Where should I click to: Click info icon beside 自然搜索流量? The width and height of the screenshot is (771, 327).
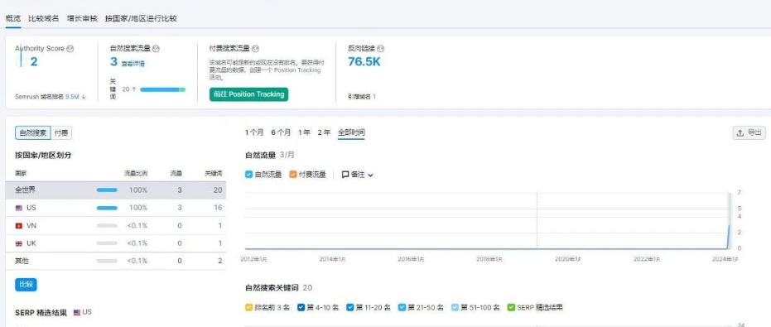(x=156, y=49)
